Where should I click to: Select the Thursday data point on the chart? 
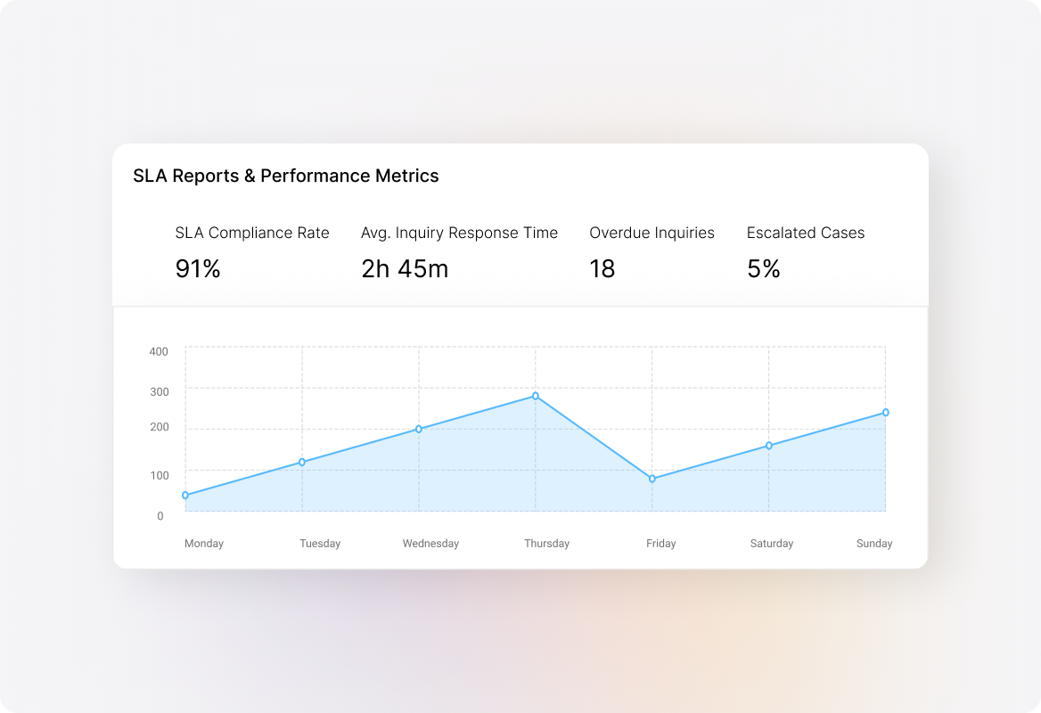[x=535, y=395]
